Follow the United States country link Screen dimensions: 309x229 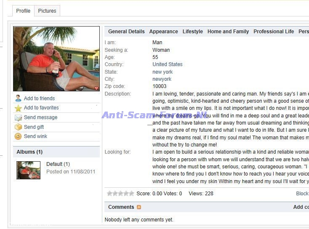pyautogui.click(x=167, y=64)
